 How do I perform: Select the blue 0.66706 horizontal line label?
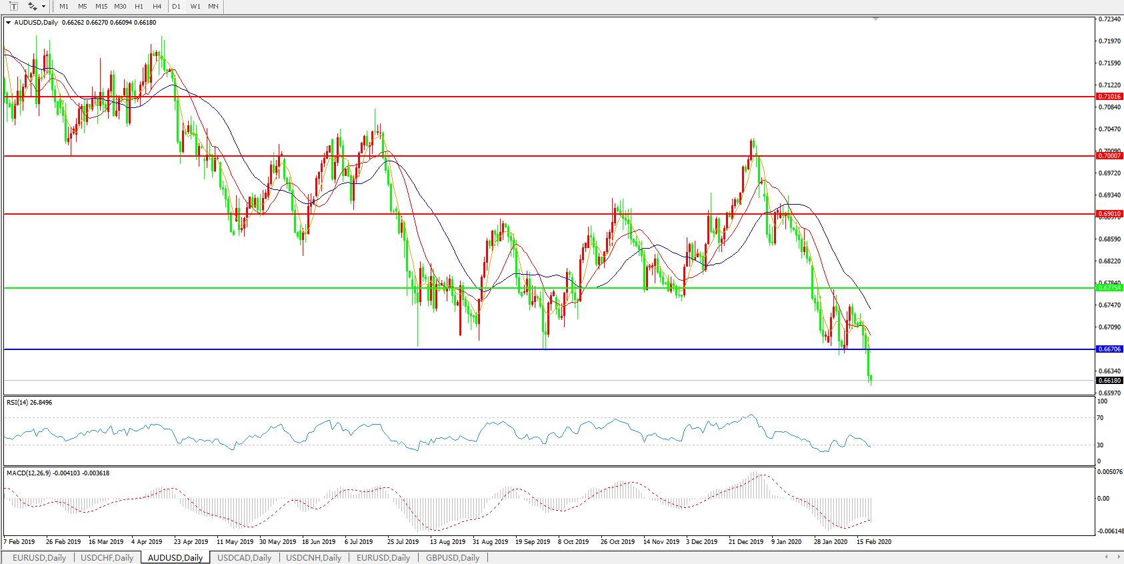click(1109, 349)
